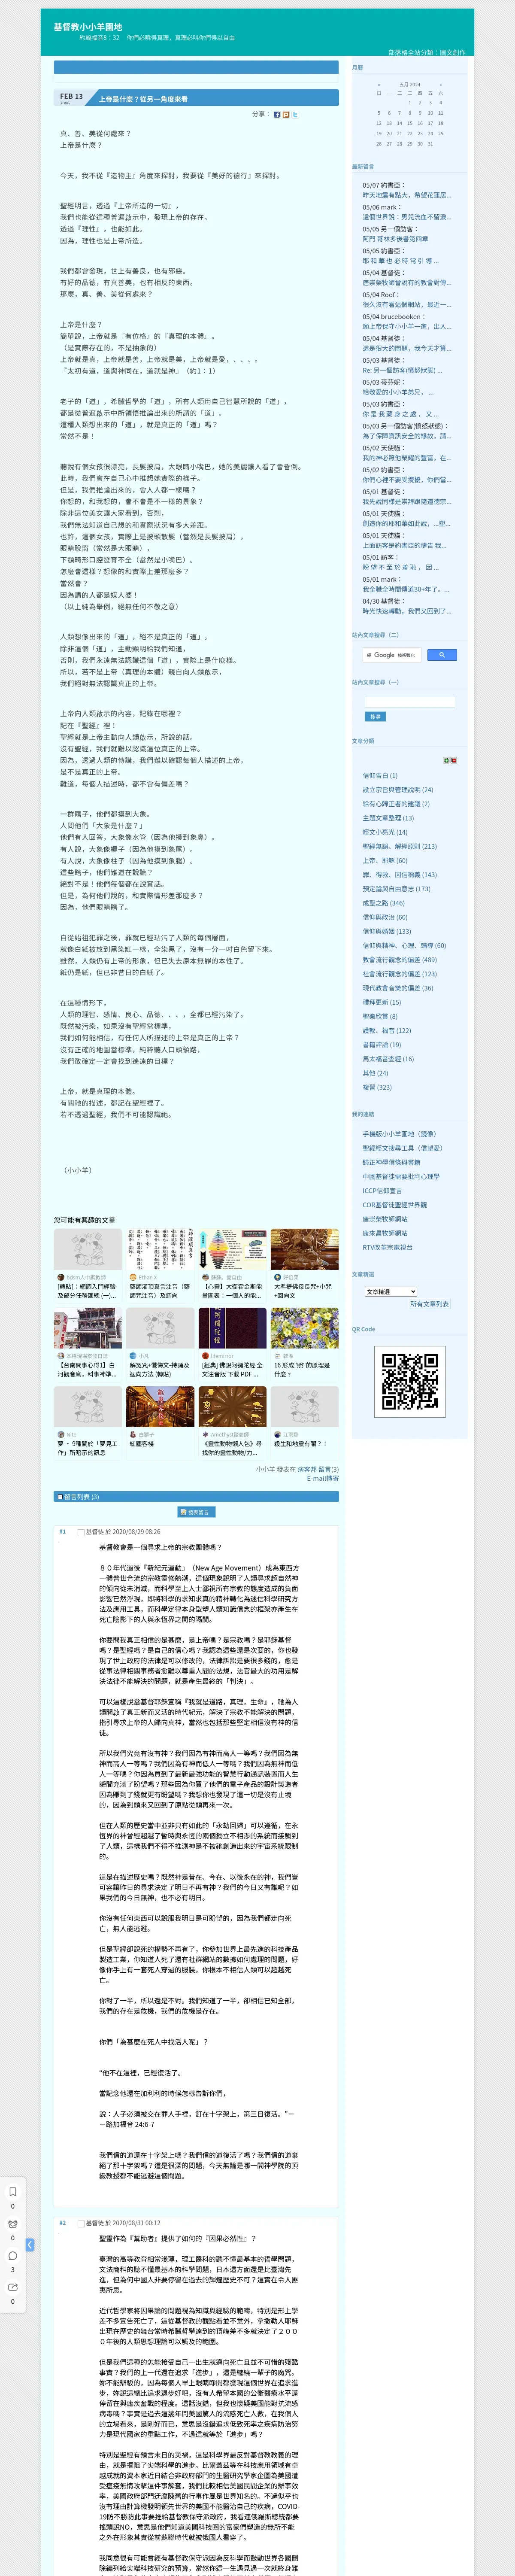Screen dimensions: 515x2576
Task: Share post on Plurk icon
Action: [286, 114]
